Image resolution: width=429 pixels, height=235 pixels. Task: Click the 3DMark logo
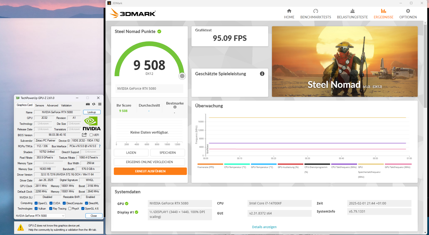point(133,13)
